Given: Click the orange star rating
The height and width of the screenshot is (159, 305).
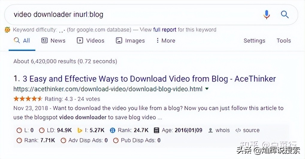Looking at the screenshot, I should 28,99.
